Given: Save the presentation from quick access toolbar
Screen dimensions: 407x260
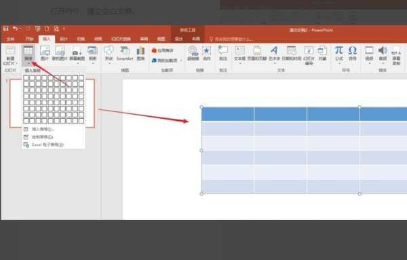Looking at the screenshot, I should 5,29.
